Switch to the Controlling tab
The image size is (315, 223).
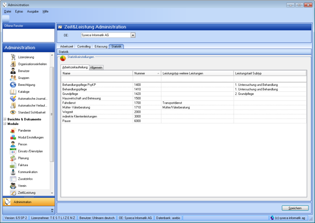84,46
